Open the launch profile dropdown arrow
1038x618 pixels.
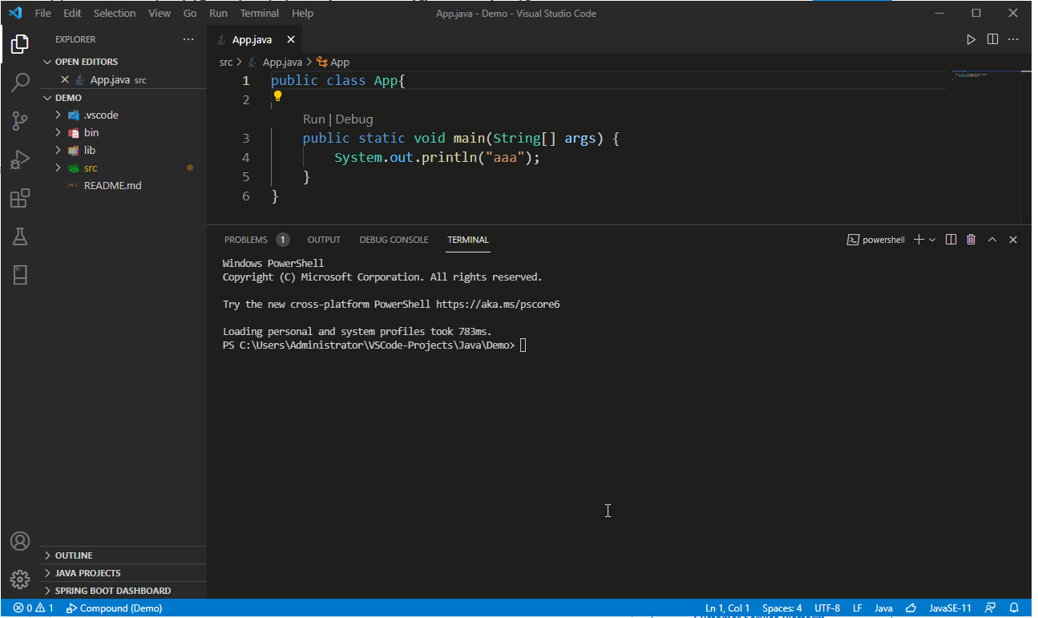point(932,240)
